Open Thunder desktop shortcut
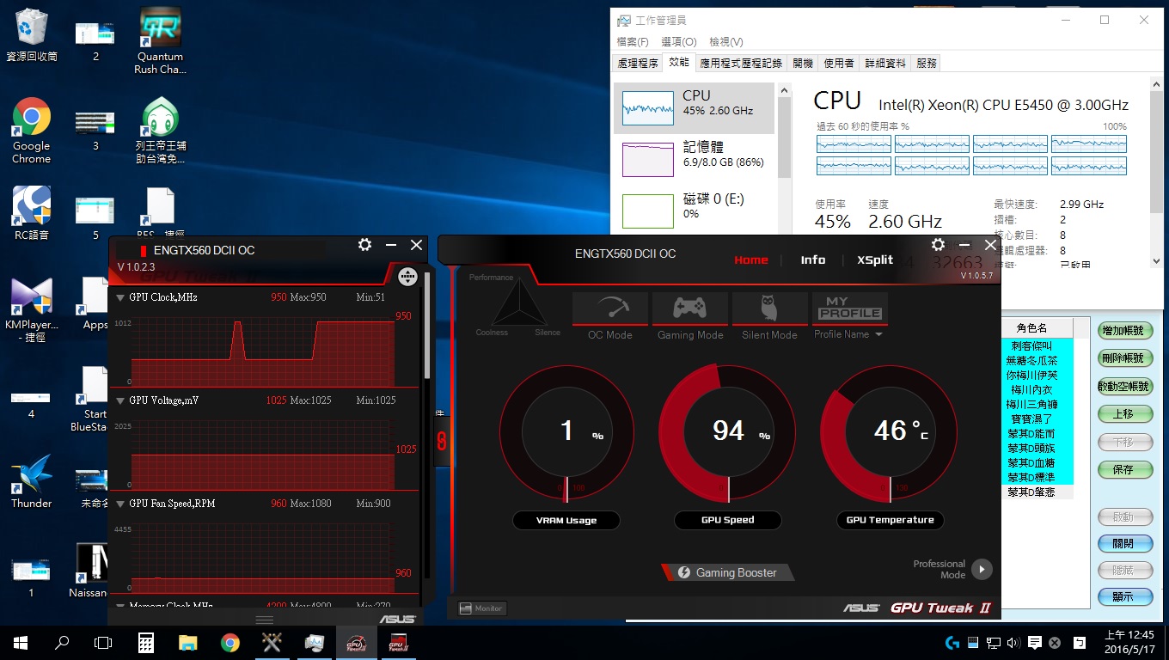1169x660 pixels. pos(32,481)
